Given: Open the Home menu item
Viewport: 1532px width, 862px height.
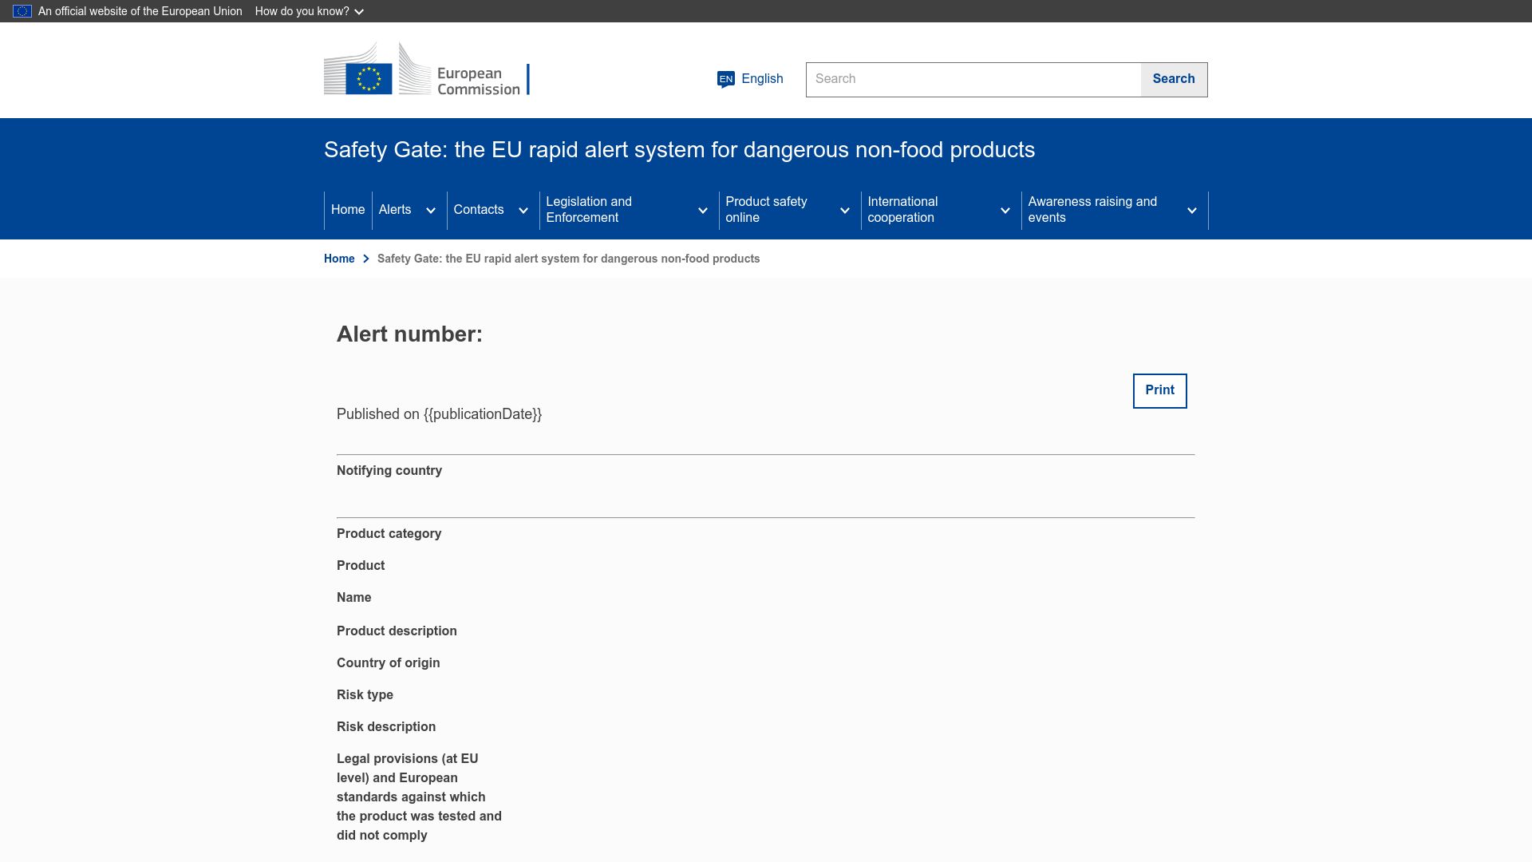Looking at the screenshot, I should pyautogui.click(x=348, y=210).
